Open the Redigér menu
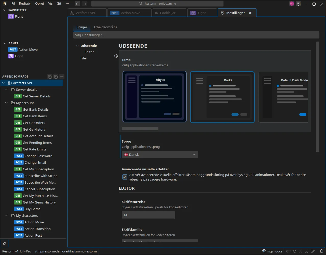 (25, 4)
